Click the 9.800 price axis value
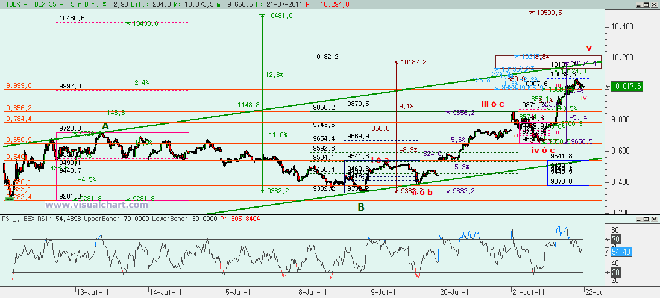This screenshot has width=660, height=298. (620, 120)
